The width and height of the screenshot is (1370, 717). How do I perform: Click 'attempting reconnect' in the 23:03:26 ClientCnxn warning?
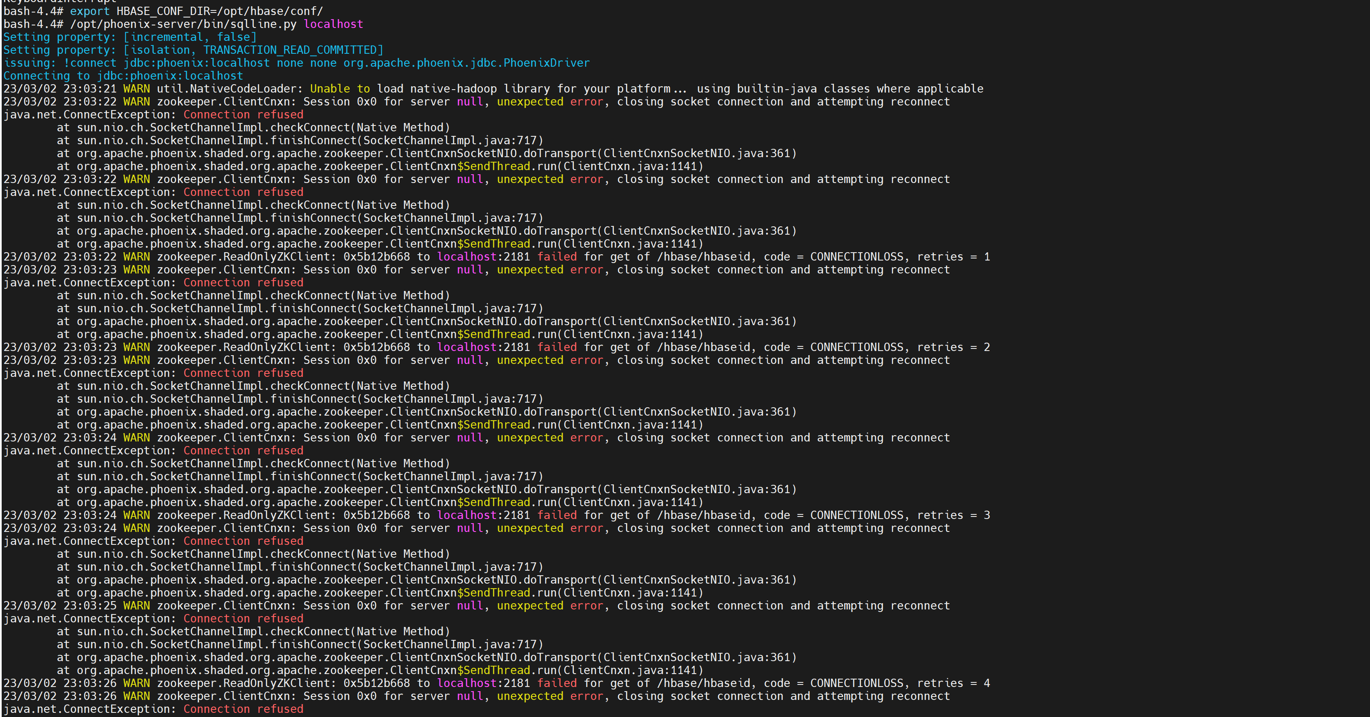883,696
